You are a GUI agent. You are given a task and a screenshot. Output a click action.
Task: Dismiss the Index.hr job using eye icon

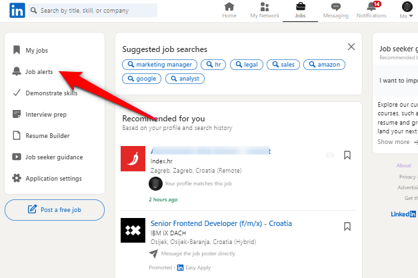(x=330, y=155)
